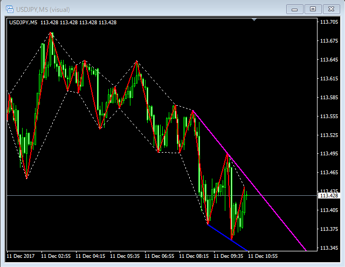Click the 113.428 current price label

tap(329, 195)
